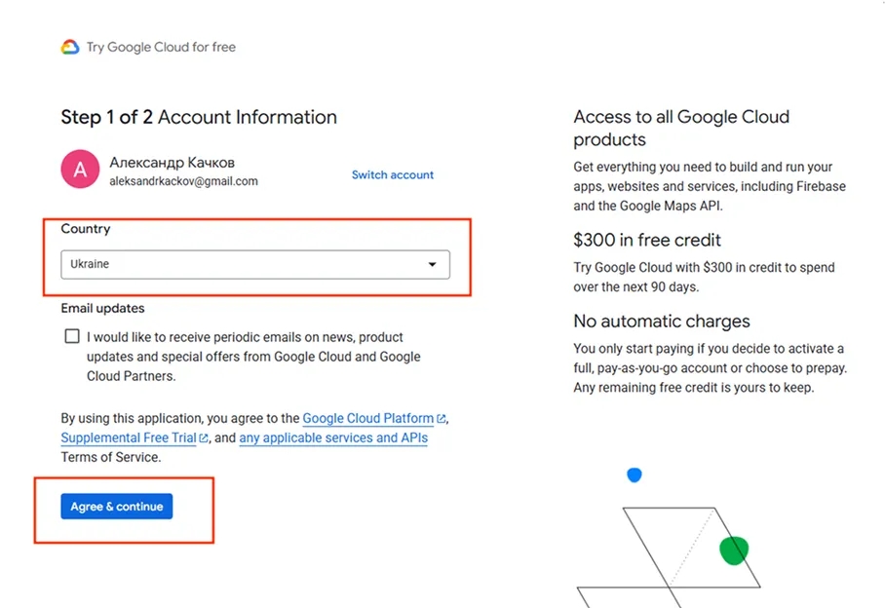Click the 'No automatic charges' heading
885x608 pixels.
tap(662, 321)
